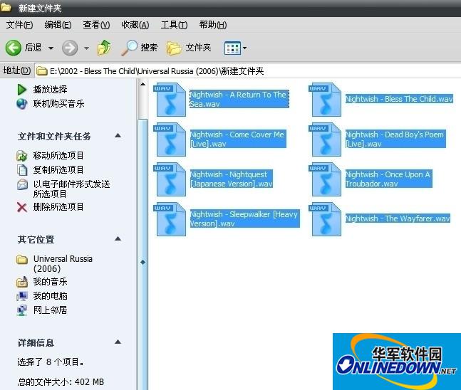
Task: Open the Forward button history dropdown arrow
Action: point(86,48)
